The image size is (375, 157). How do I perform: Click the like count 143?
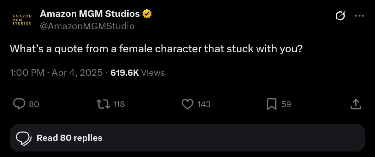(204, 104)
